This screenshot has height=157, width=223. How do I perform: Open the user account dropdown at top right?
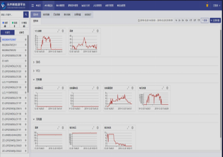(x=217, y=5)
